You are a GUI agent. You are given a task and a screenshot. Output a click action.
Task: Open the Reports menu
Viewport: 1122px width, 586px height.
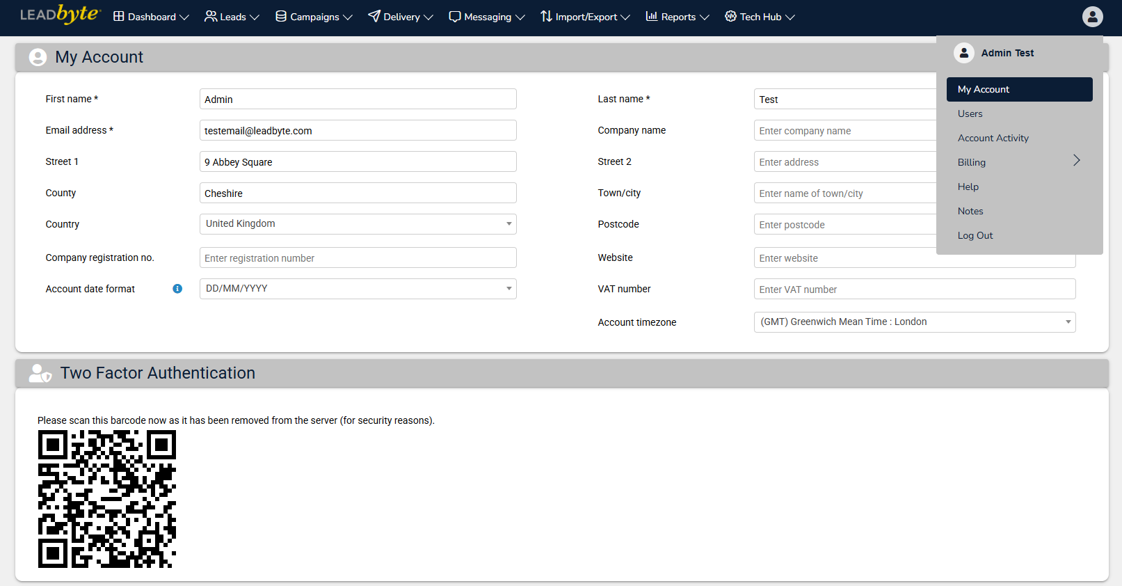pos(678,17)
